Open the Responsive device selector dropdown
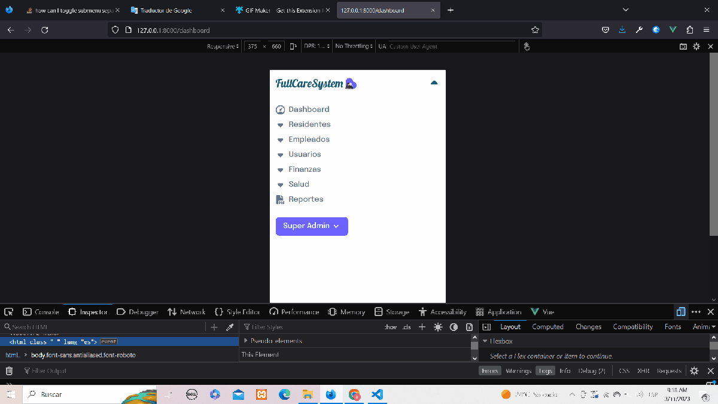The width and height of the screenshot is (718, 404). click(x=223, y=46)
